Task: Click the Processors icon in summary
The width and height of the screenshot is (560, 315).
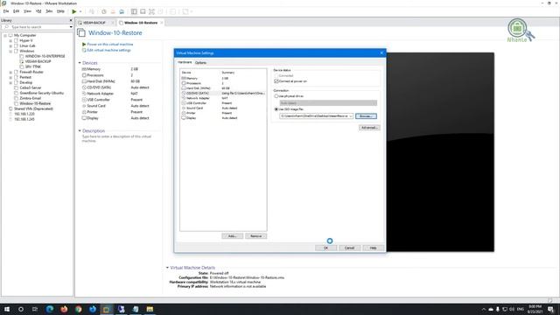Action: [84, 75]
